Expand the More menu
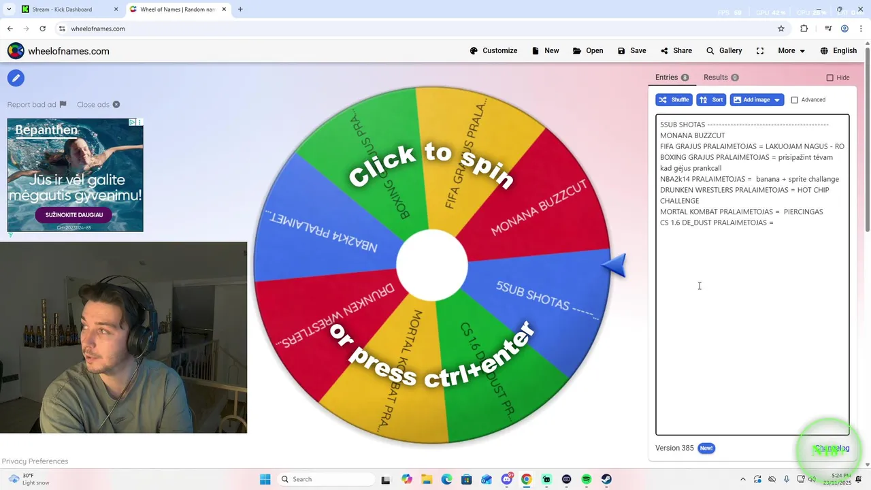This screenshot has width=871, height=490. [792, 51]
